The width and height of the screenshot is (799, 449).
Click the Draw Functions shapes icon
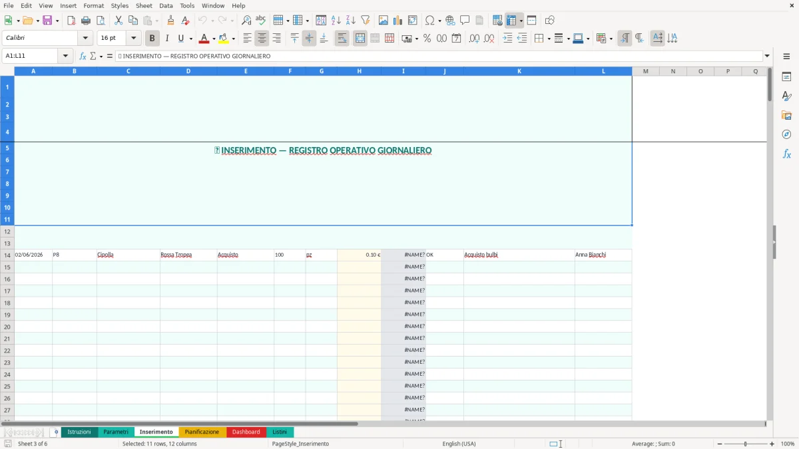click(x=550, y=21)
